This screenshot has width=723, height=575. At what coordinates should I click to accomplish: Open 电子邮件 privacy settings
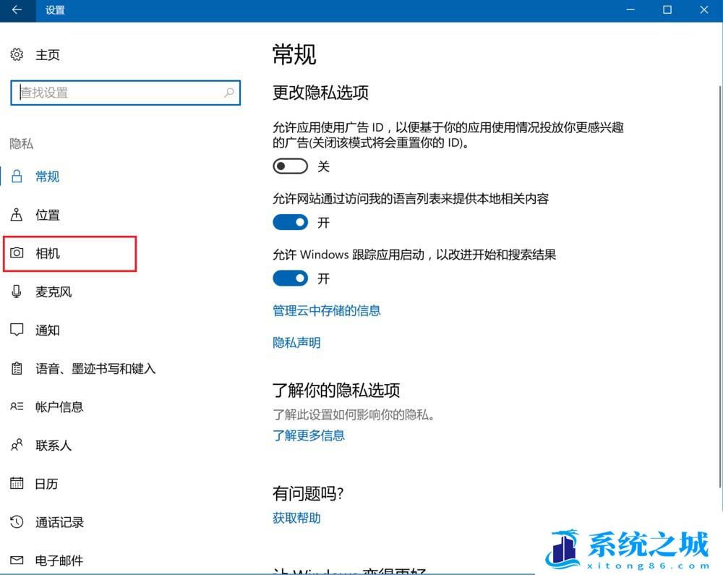point(59,561)
